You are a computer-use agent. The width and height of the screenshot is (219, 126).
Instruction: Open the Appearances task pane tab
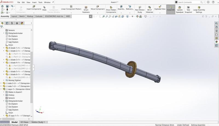coord(217,42)
